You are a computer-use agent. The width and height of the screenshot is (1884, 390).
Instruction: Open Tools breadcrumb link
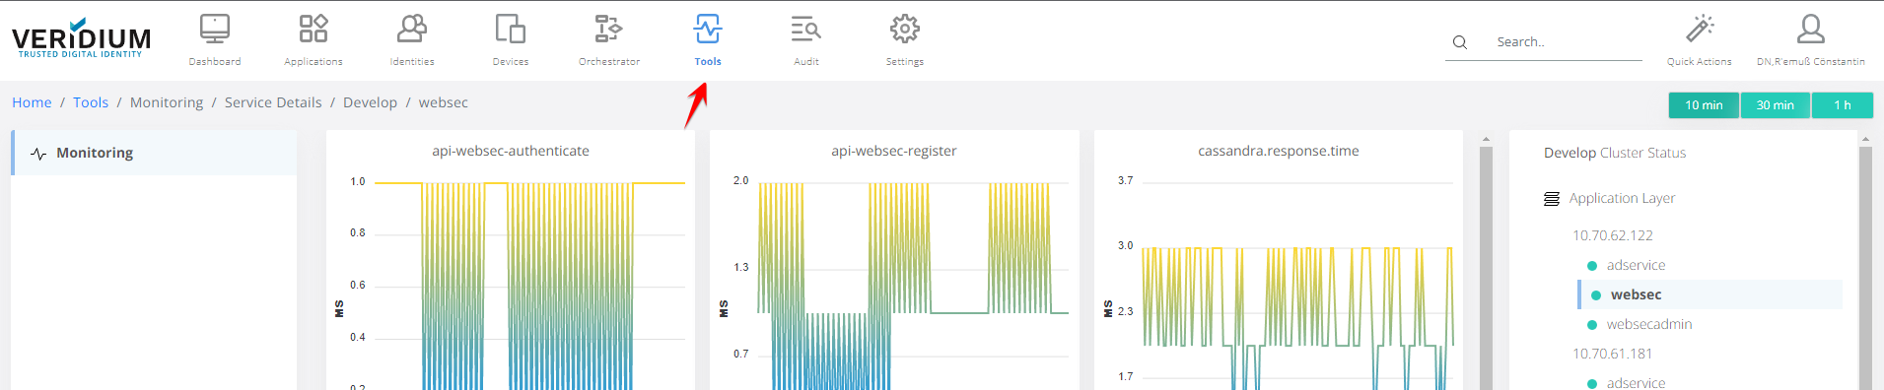tap(91, 102)
